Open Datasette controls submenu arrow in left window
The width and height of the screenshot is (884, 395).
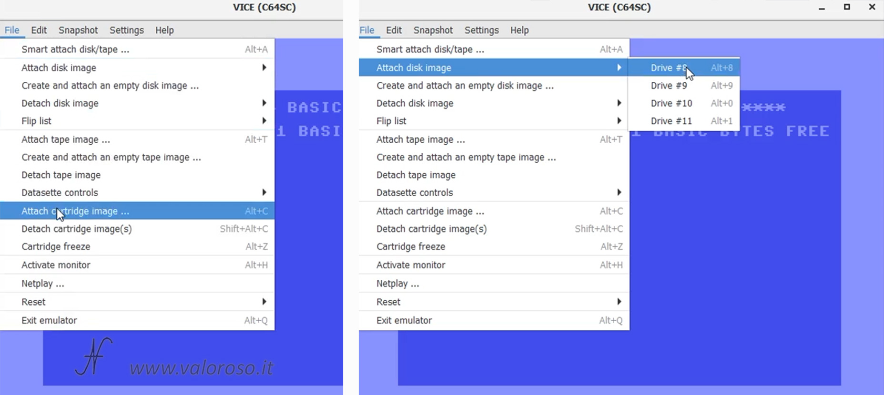pos(264,192)
